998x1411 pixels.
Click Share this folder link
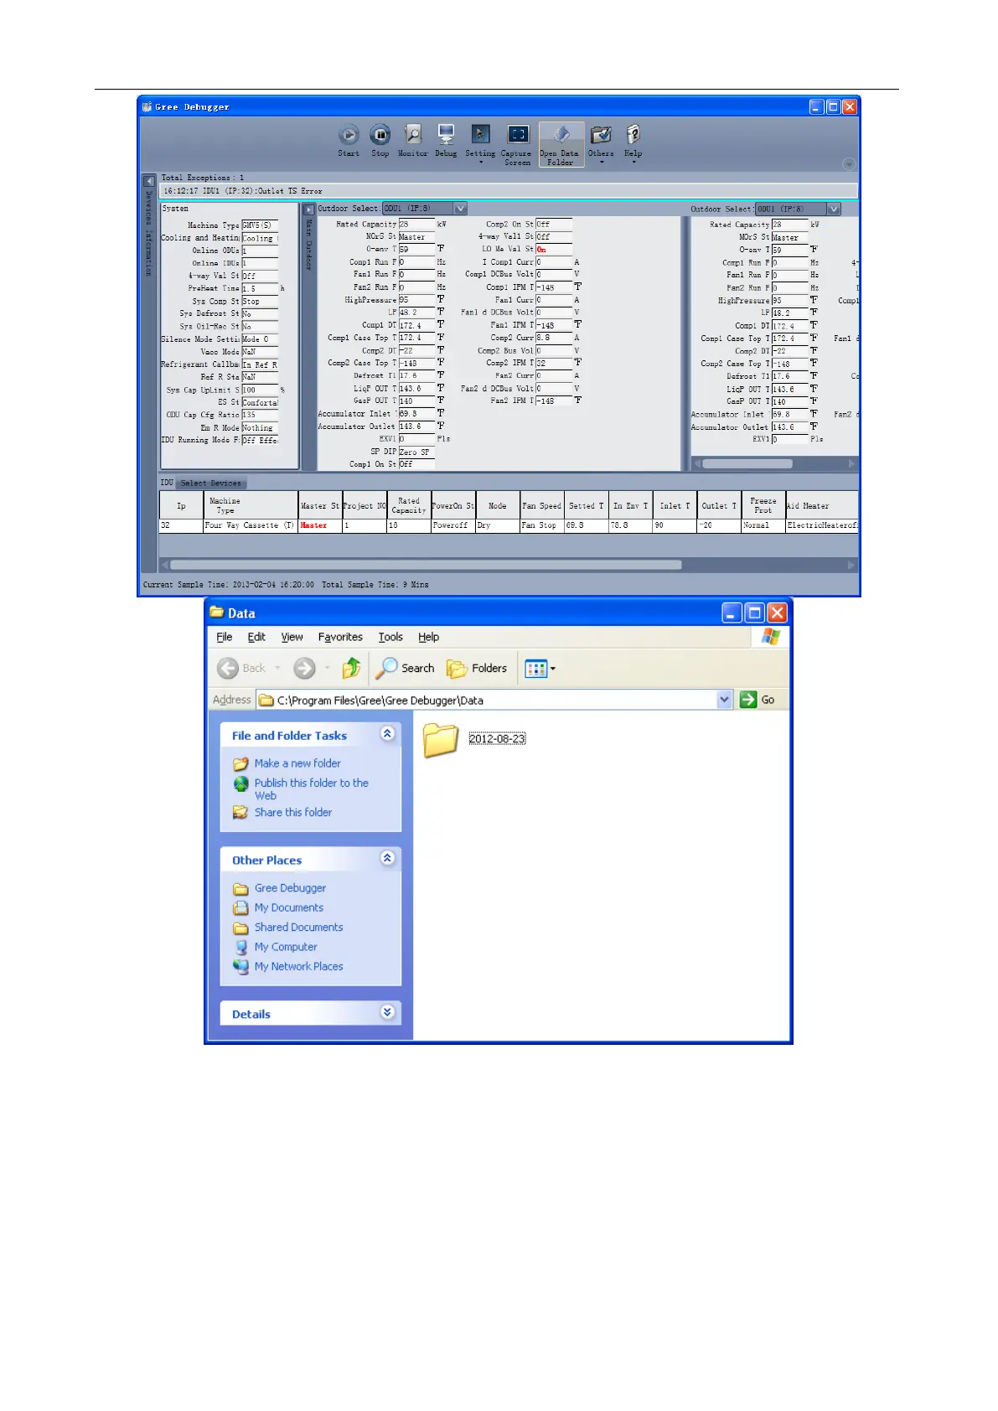pyautogui.click(x=293, y=812)
